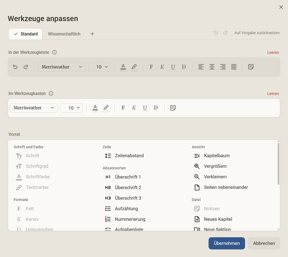Add a new tab with the plus button
288x257 pixels.
92,34
